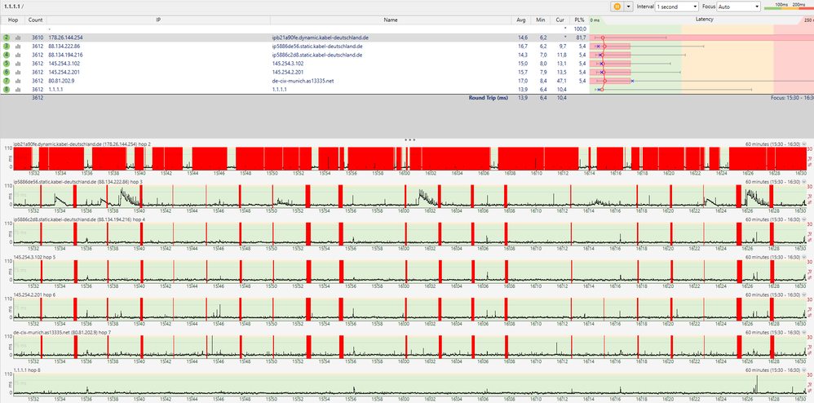Click the Round Trip (ms) summary label
The image size is (814, 403).
[488, 98]
